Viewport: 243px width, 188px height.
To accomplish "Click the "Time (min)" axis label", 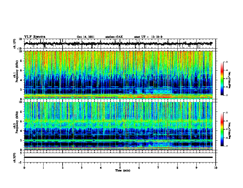I will tap(123, 170).
